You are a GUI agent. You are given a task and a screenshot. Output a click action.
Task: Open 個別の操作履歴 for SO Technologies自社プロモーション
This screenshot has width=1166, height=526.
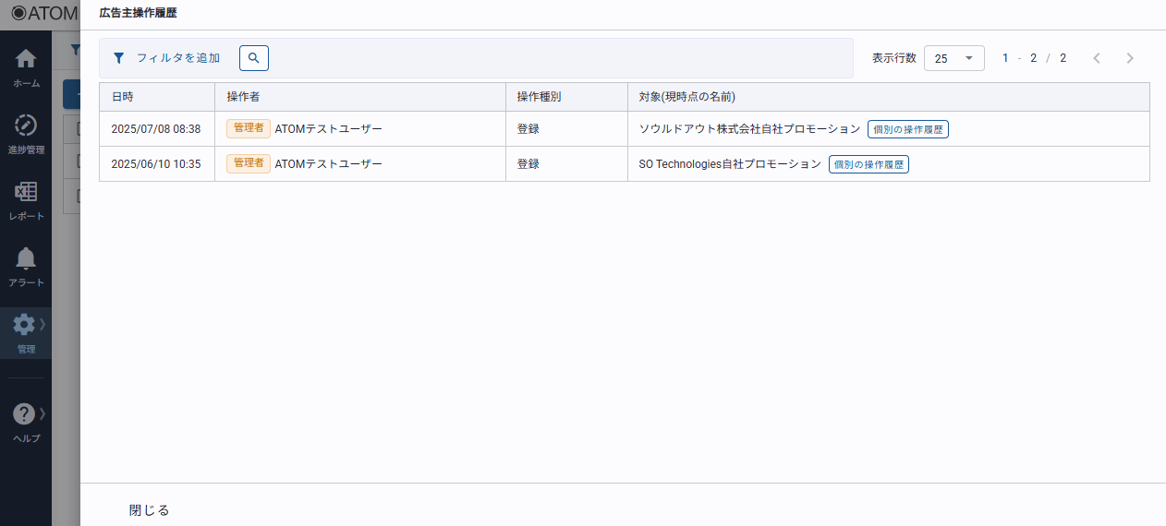tap(868, 164)
